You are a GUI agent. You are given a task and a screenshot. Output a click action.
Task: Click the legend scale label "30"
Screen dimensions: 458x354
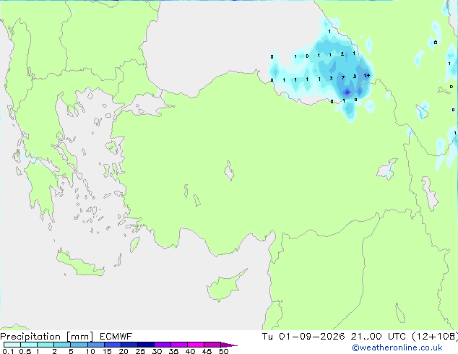tap(157, 351)
